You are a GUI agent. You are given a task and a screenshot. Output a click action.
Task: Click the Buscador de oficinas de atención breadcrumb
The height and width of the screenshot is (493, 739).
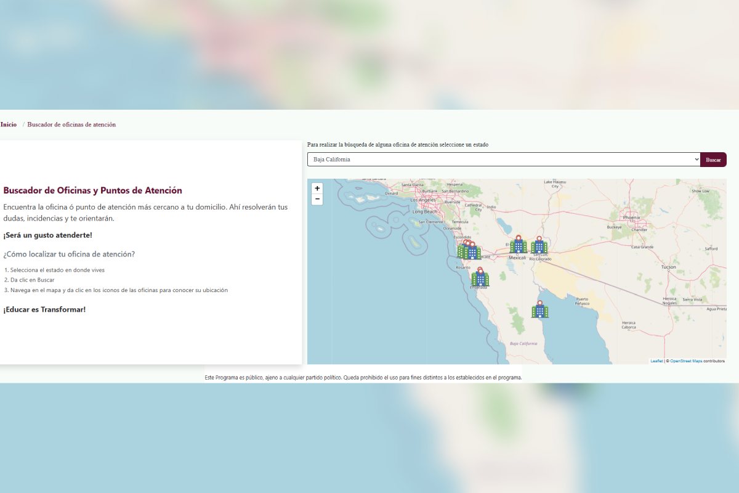[71, 124]
